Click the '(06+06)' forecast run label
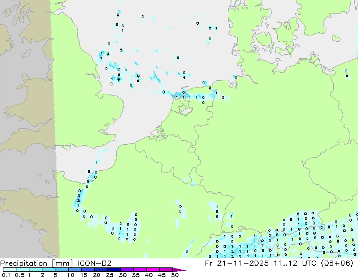Screen dimensions: 358x277 pos(337,263)
